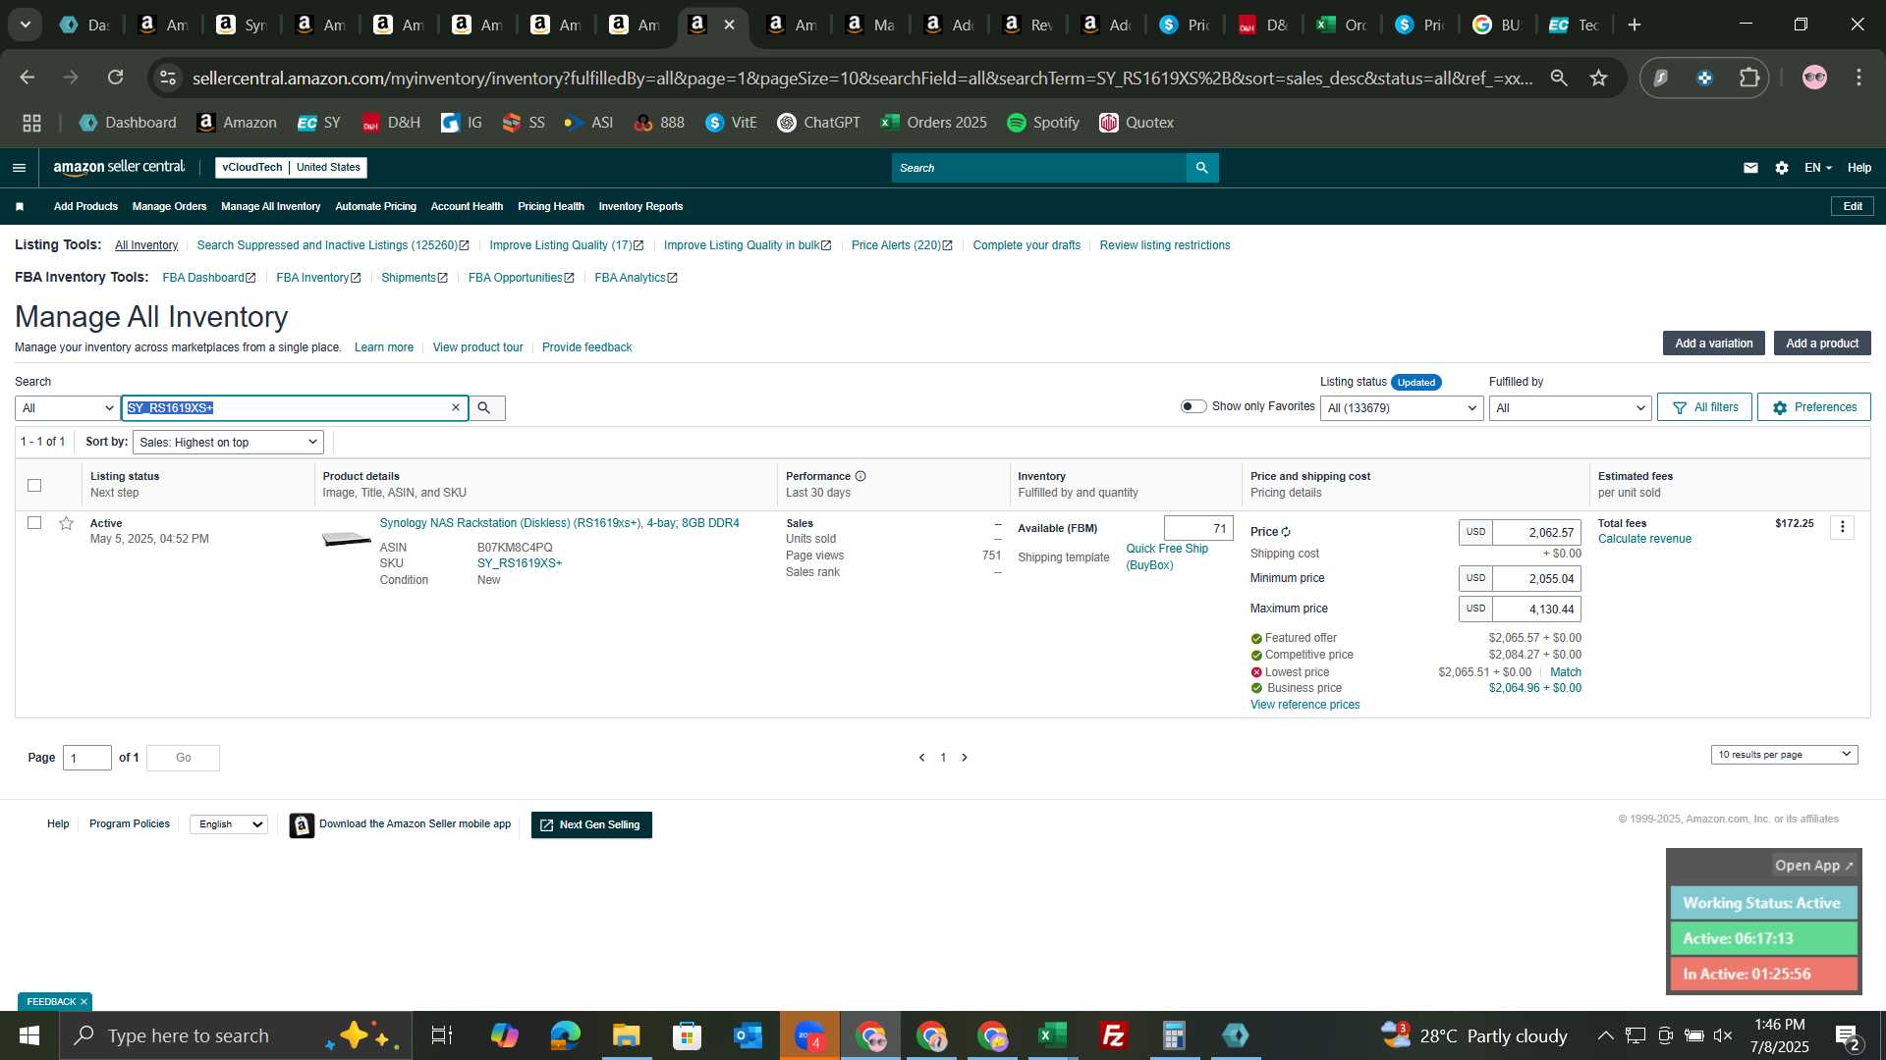1886x1060 pixels.
Task: Select the Synology listing checkbox
Action: click(34, 523)
